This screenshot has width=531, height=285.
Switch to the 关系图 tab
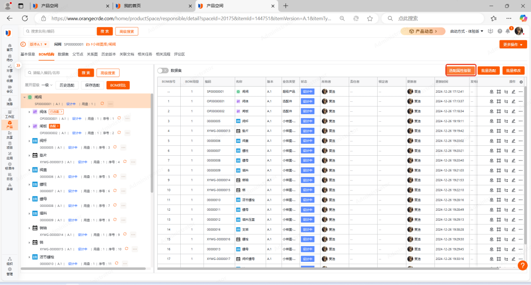tap(92, 54)
